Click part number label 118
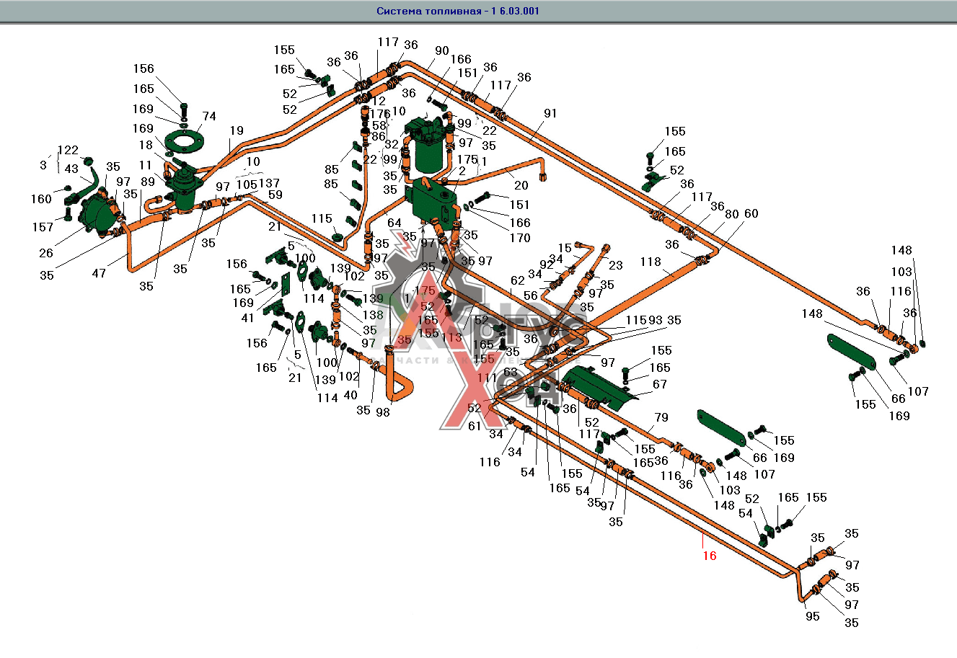The height and width of the screenshot is (658, 957). click(651, 262)
